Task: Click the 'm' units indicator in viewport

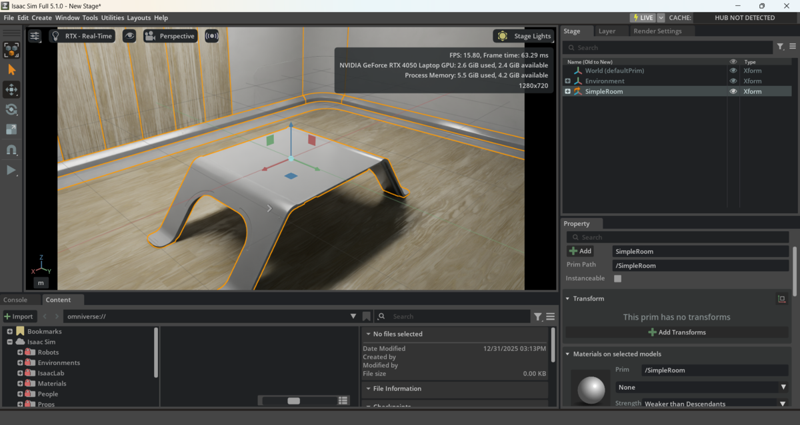Action: (x=41, y=282)
